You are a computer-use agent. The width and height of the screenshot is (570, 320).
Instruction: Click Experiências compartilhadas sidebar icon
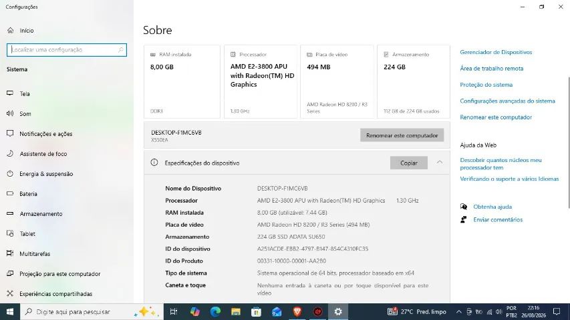tap(10, 293)
